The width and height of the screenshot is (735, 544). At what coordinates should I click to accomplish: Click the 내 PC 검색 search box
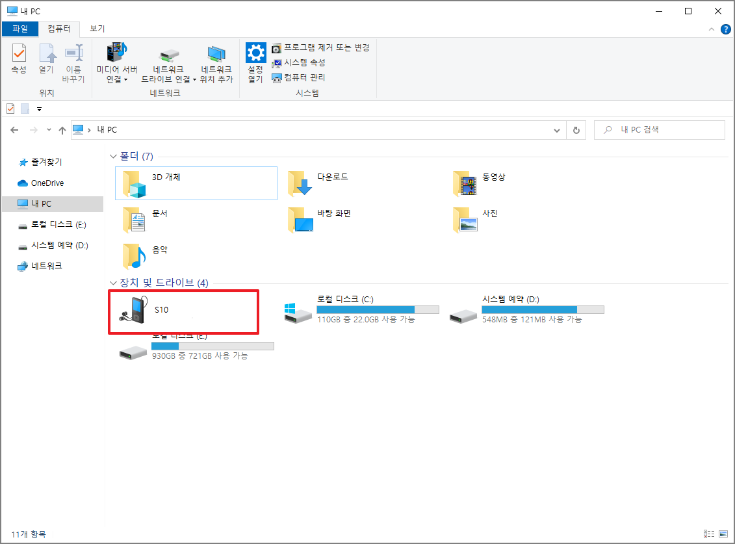pyautogui.click(x=660, y=130)
